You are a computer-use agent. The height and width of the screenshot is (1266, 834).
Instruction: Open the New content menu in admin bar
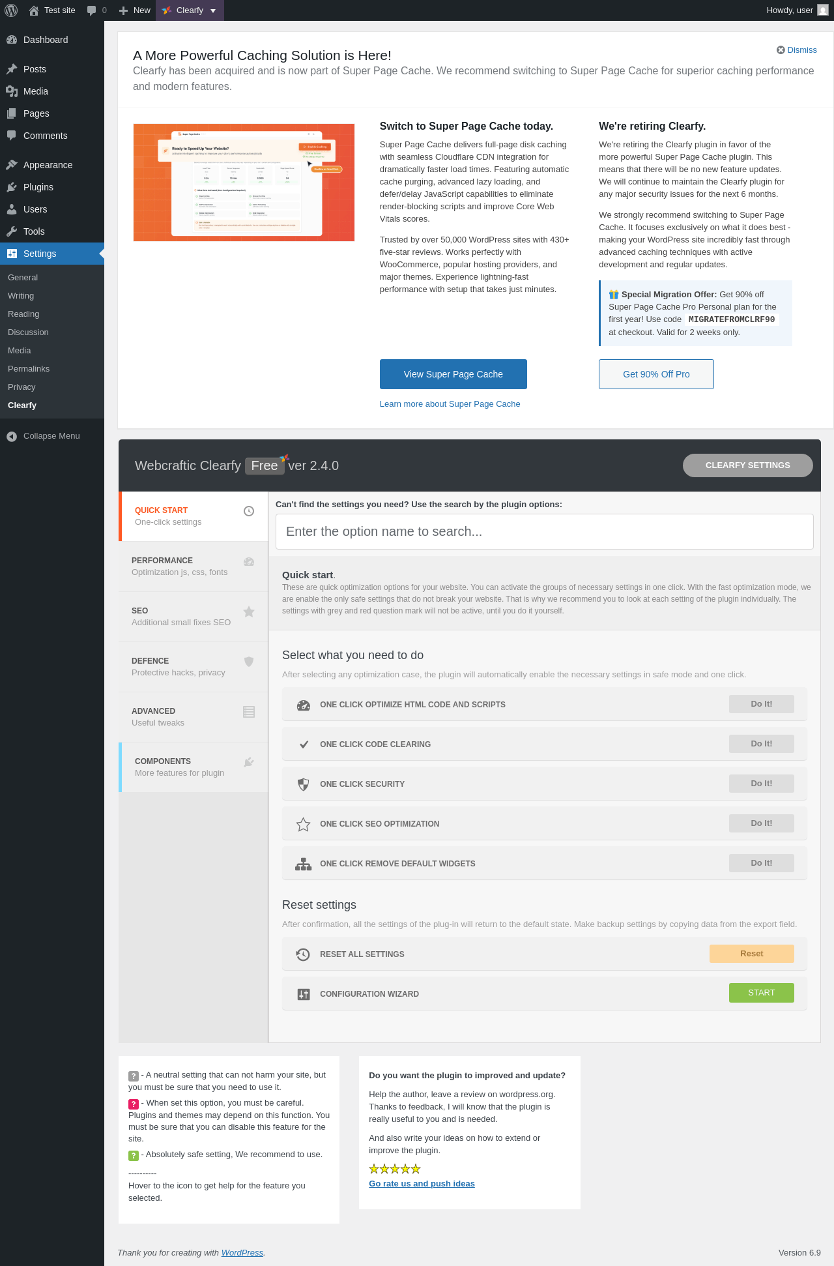135,10
